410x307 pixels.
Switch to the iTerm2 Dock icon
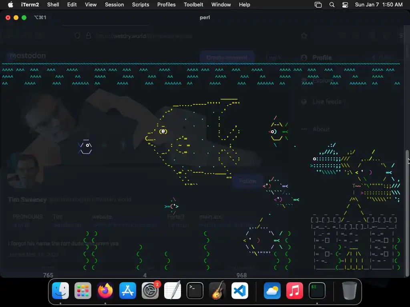(x=317, y=291)
